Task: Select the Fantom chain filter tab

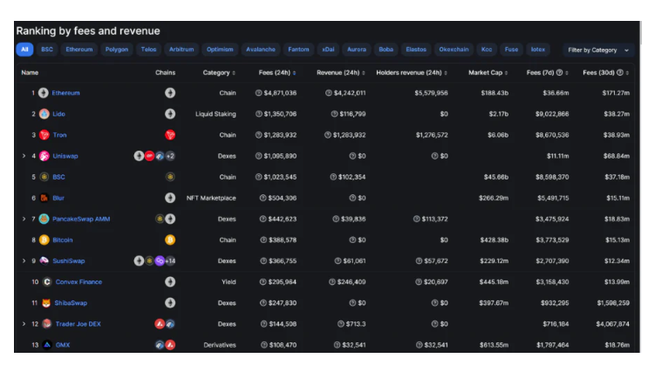Action: 298,50
